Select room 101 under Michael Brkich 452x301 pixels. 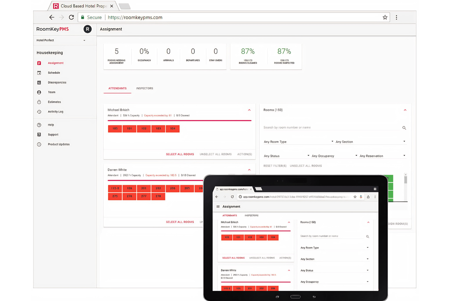(129, 129)
